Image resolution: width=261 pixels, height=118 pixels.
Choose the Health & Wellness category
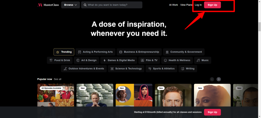tap(177, 60)
